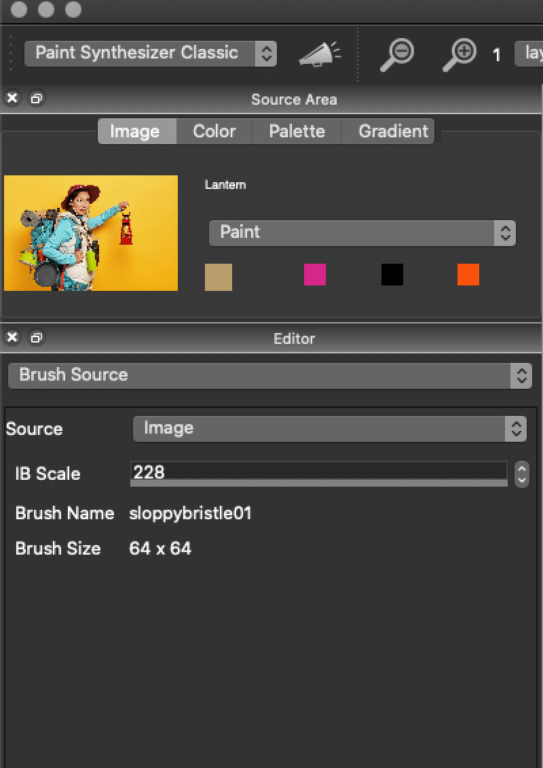This screenshot has height=768, width=543.
Task: Zoom out with the minus magnifier
Action: click(x=397, y=55)
